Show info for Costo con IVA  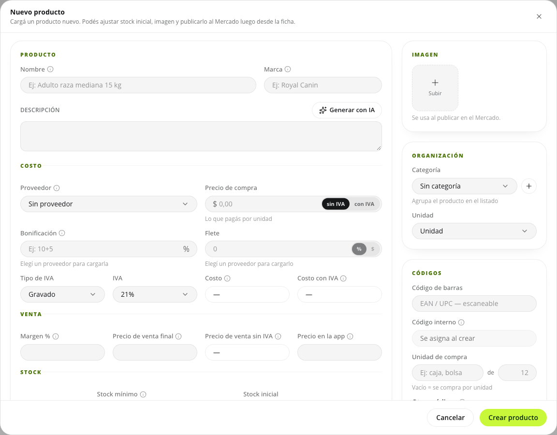343,278
